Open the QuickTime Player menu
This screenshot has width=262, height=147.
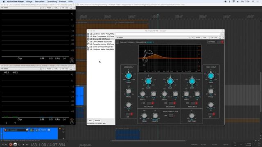tap(16, 2)
